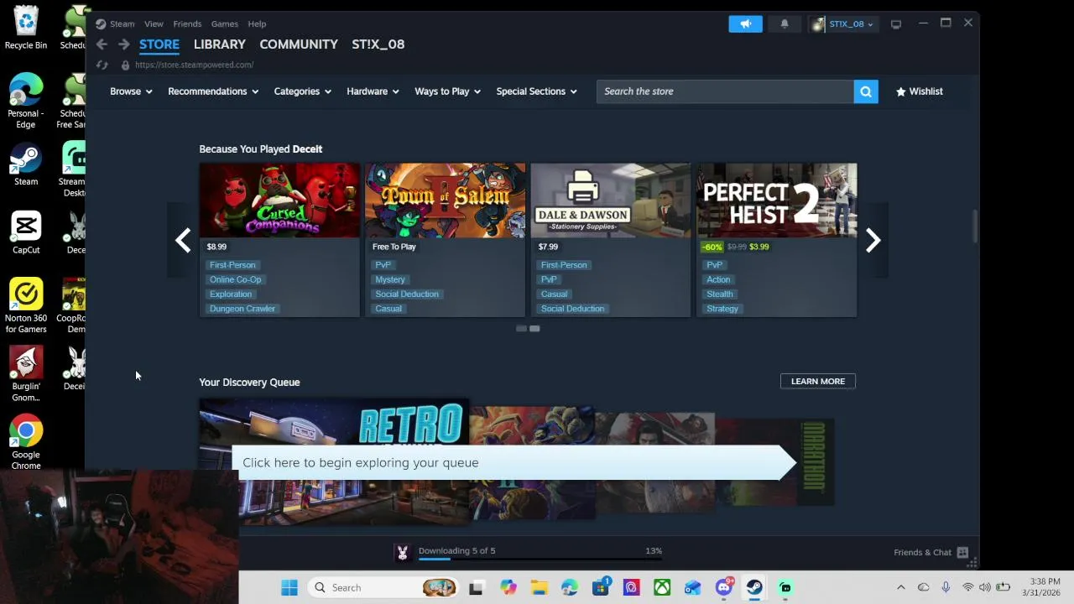The image size is (1074, 604).
Task: Open the Steam announcements megaphone button
Action: click(745, 23)
